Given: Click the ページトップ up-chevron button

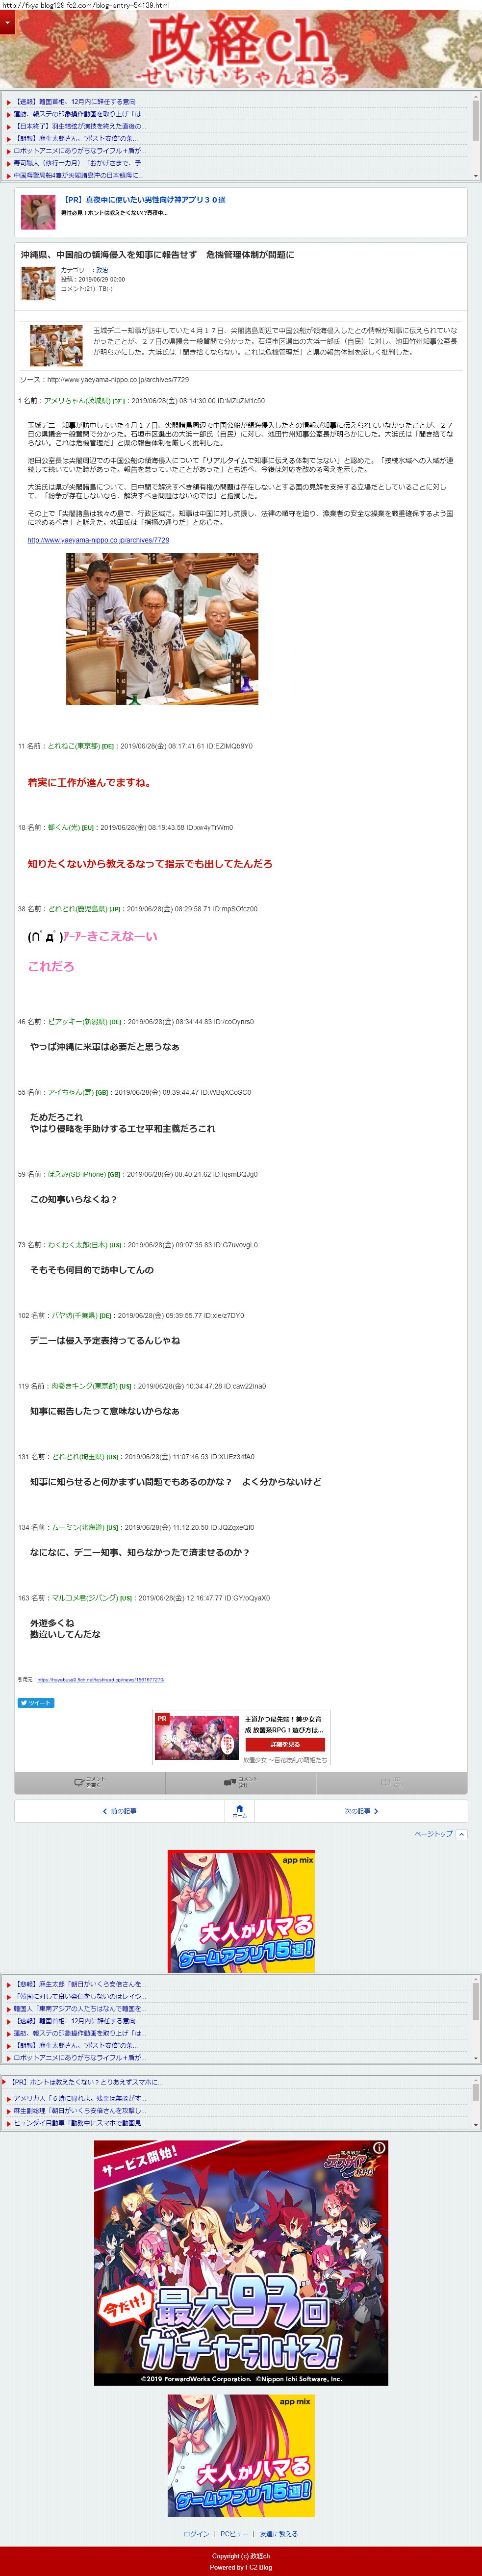Looking at the screenshot, I should pos(461,1834).
